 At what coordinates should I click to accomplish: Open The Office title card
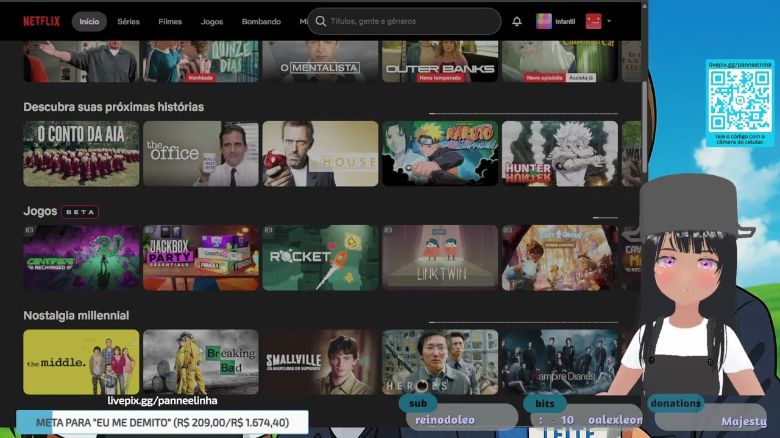201,153
